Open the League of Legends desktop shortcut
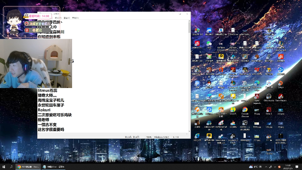Image resolution: width=302 pixels, height=170 pixels. pyautogui.click(x=233, y=86)
